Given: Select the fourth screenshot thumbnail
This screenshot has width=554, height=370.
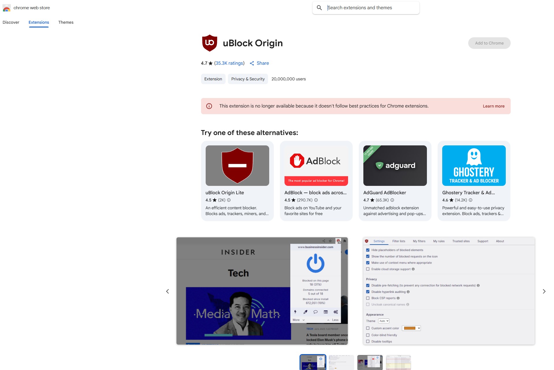Looking at the screenshot, I should (x=398, y=362).
